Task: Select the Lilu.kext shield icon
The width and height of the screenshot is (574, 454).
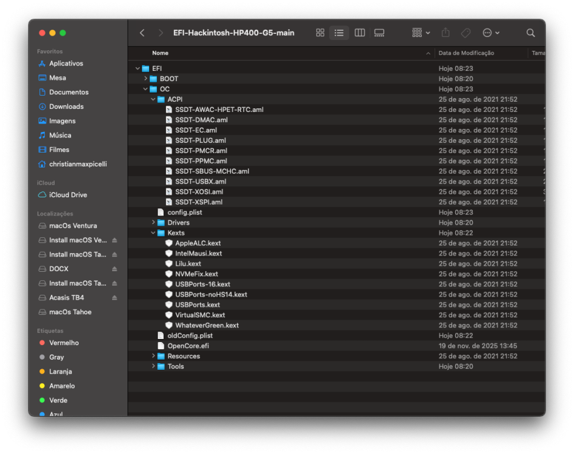Action: point(169,263)
